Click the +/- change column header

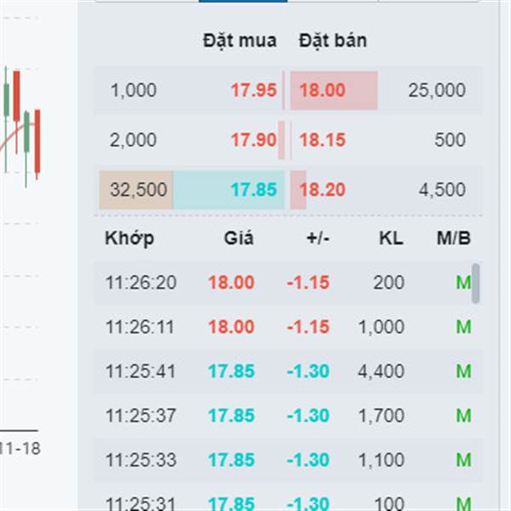(x=318, y=238)
